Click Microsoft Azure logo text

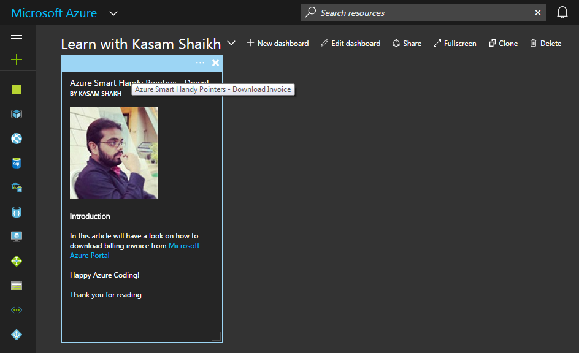pos(54,13)
